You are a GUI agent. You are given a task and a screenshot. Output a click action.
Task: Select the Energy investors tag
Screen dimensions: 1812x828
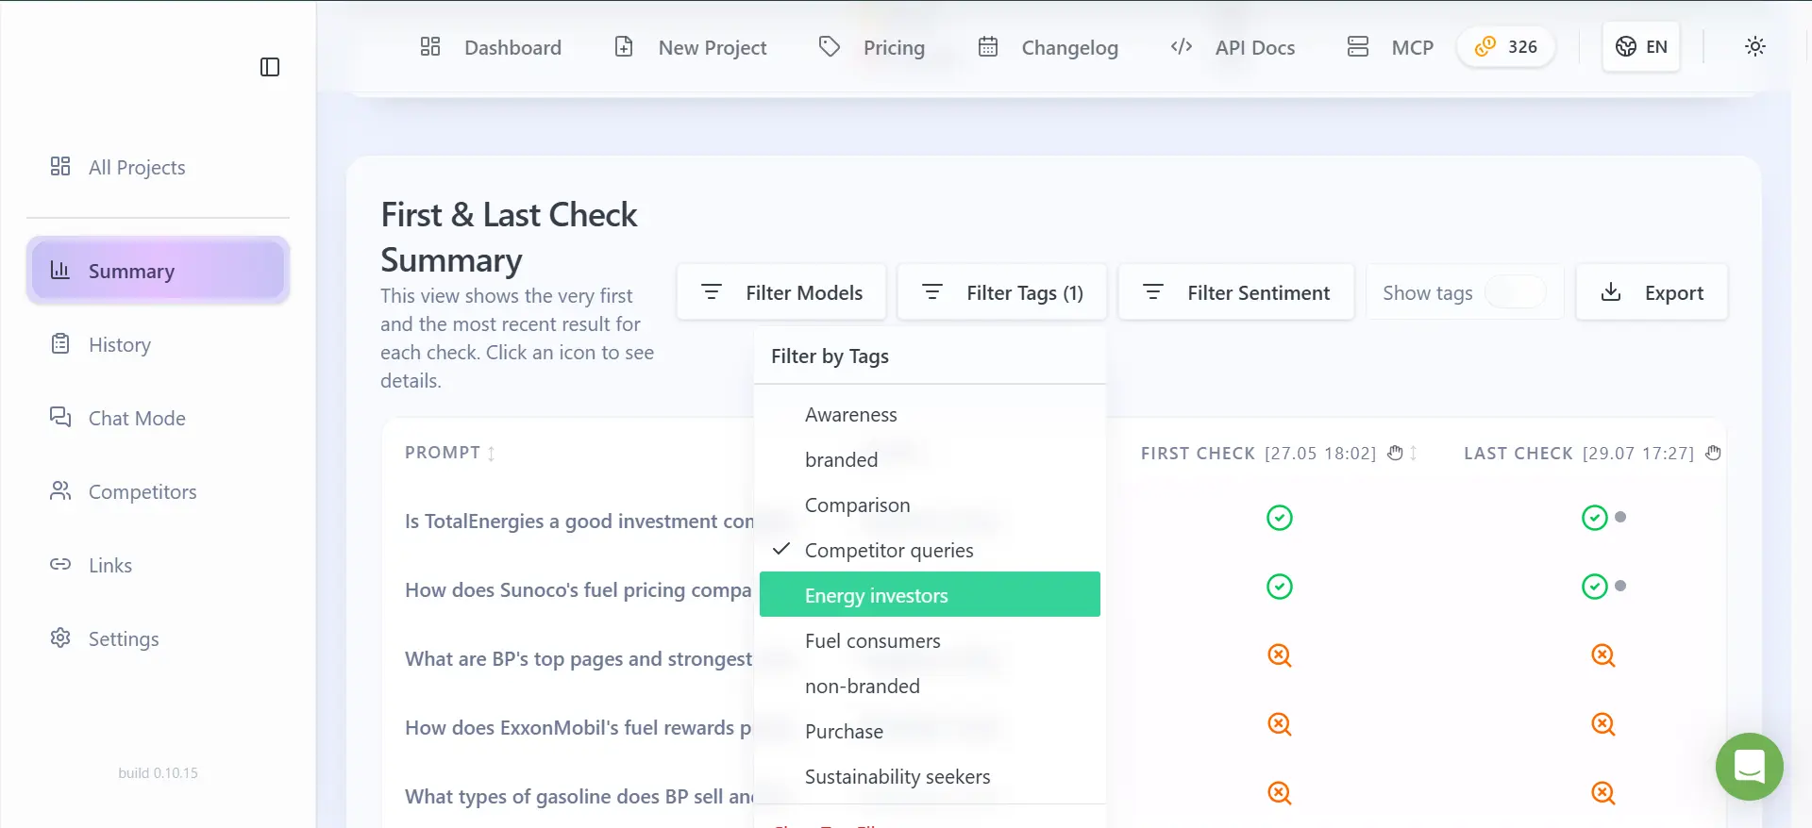930,594
